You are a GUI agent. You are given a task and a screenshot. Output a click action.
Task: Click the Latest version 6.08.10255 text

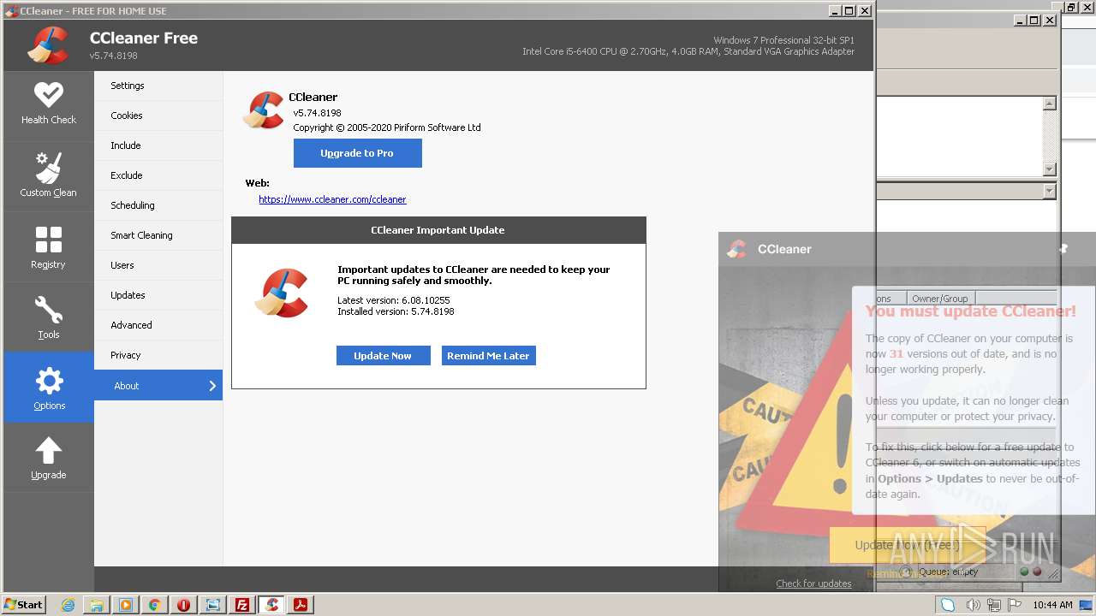click(x=394, y=300)
